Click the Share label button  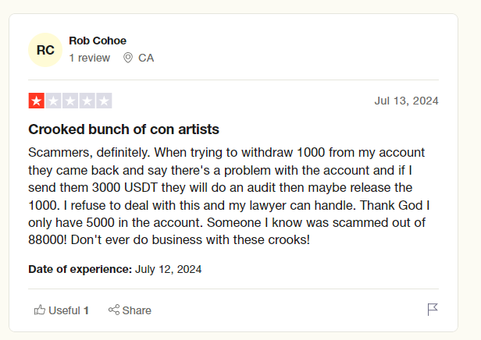pos(137,310)
